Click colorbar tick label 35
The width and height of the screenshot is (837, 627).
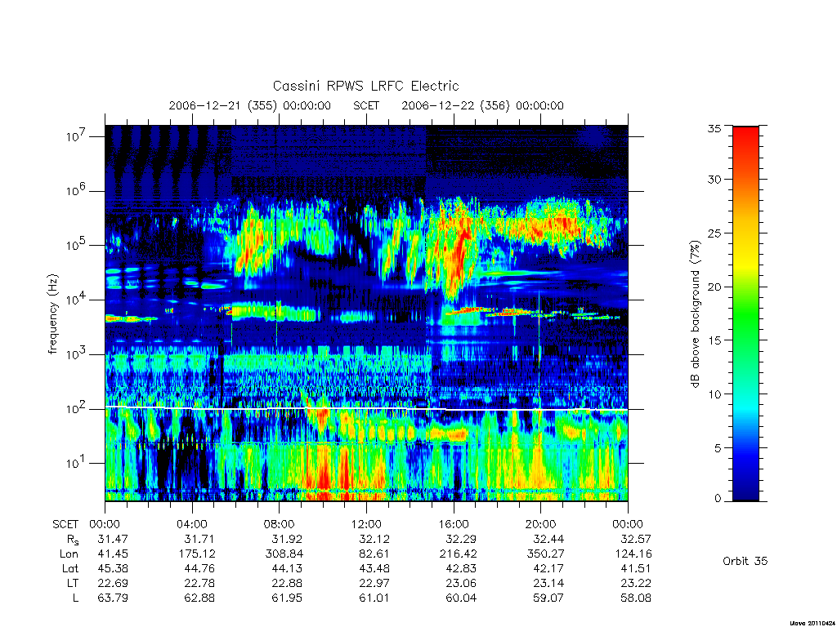pos(714,128)
